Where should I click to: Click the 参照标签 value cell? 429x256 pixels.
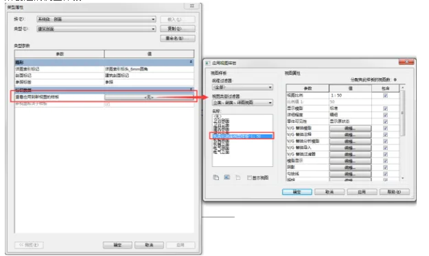coord(149,82)
